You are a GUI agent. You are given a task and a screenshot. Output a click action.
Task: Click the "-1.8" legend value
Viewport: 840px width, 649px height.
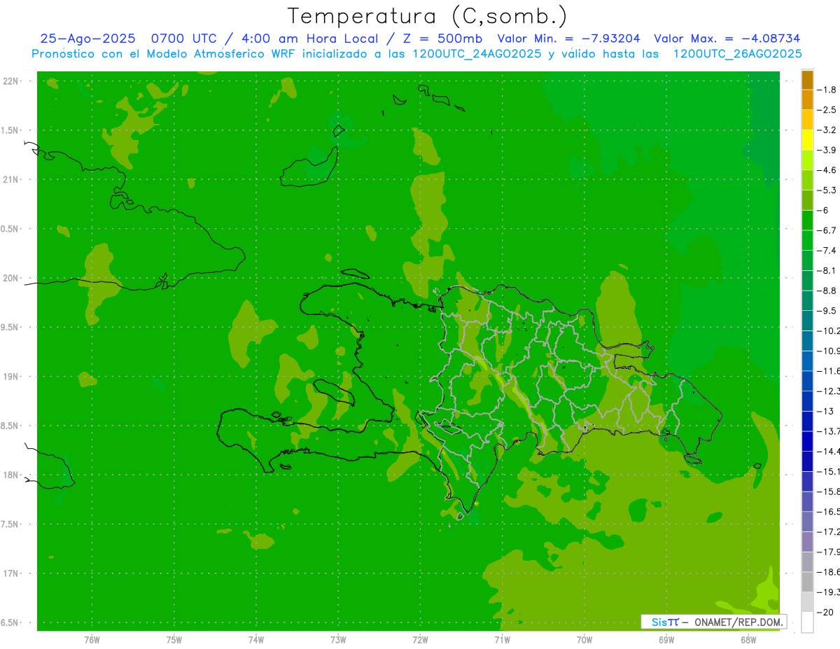[x=827, y=90]
